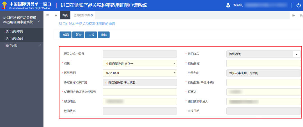303x127 pixels.
Task: Open the 税则号列 dropdown
Action: [140, 73]
